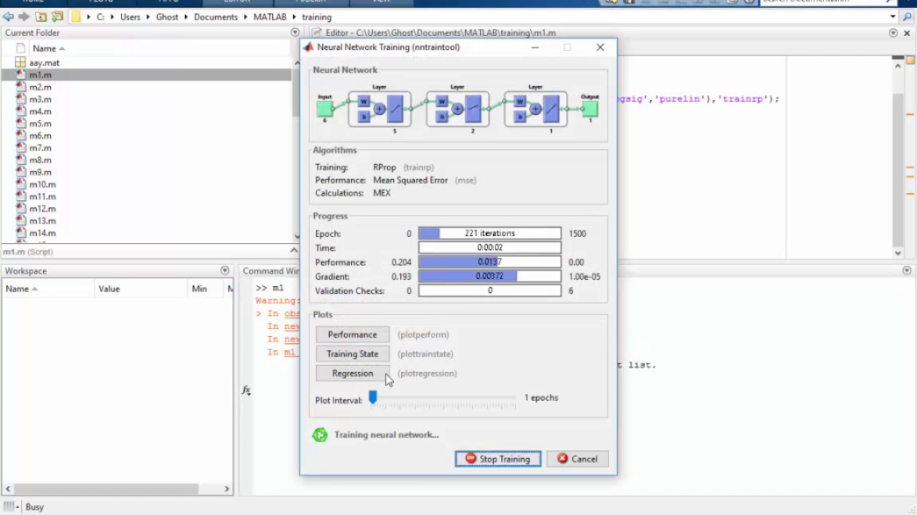Screen dimensions: 917x515
Task: Click the Workspace horizontal scrollbar right arrow
Action: (x=226, y=489)
